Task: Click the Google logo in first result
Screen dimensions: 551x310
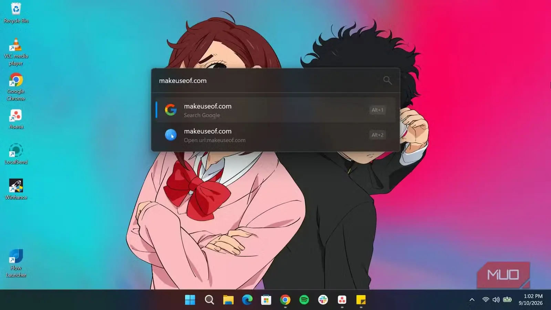Action: [x=171, y=110]
